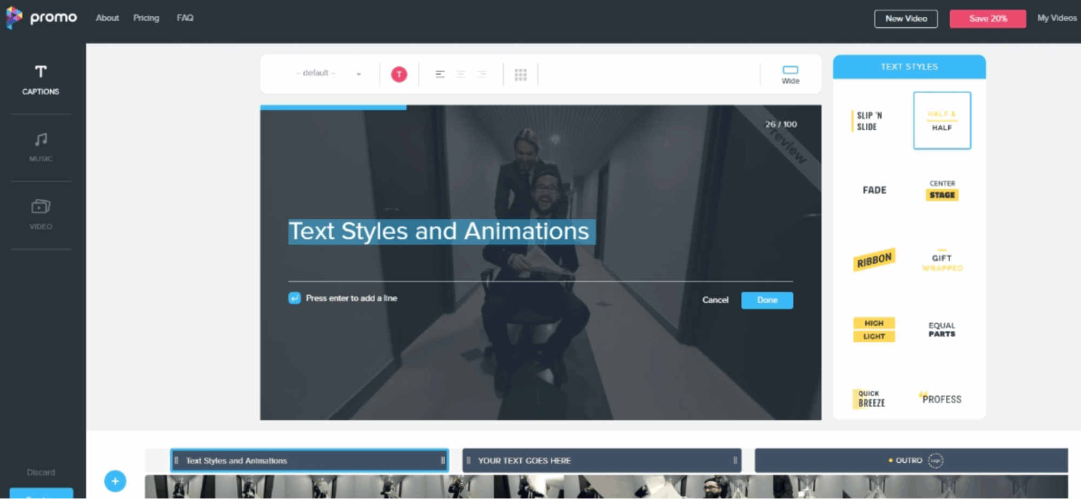The image size is (1081, 499).
Task: Align caption text center
Action: click(461, 74)
